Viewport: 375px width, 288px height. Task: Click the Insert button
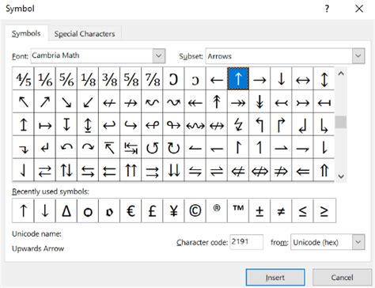[275, 278]
